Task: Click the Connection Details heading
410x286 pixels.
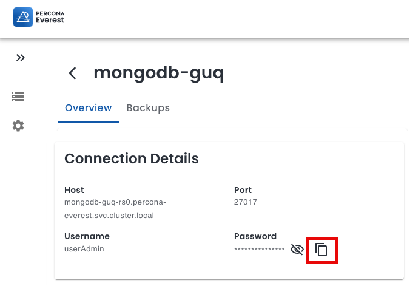Action: click(x=132, y=159)
